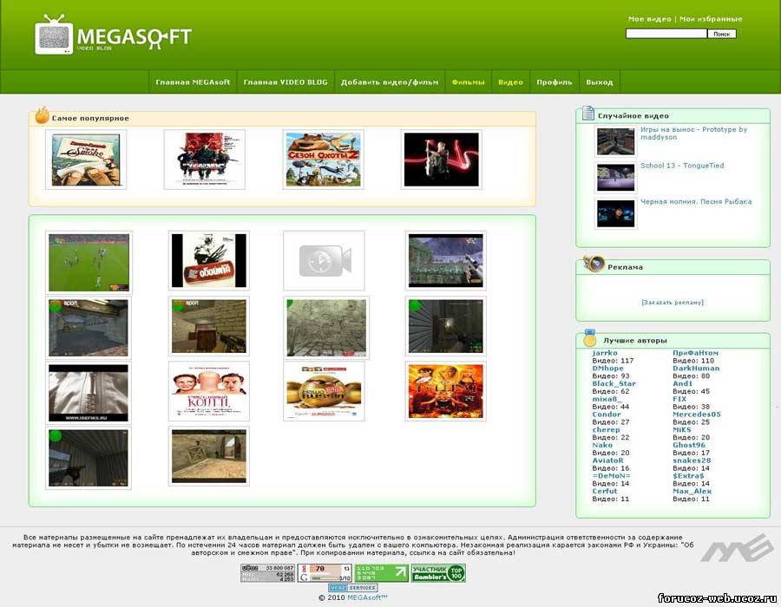Click the Поиск search button
Viewport: 781px width, 607px height.
tap(722, 34)
